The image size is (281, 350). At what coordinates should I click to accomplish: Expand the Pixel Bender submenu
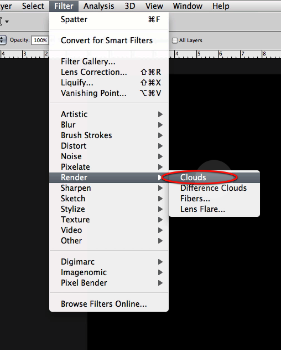coord(109,283)
